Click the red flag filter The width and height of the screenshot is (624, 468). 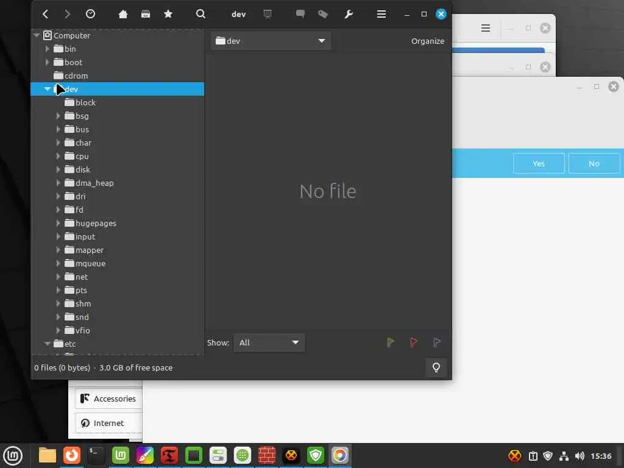(x=414, y=342)
